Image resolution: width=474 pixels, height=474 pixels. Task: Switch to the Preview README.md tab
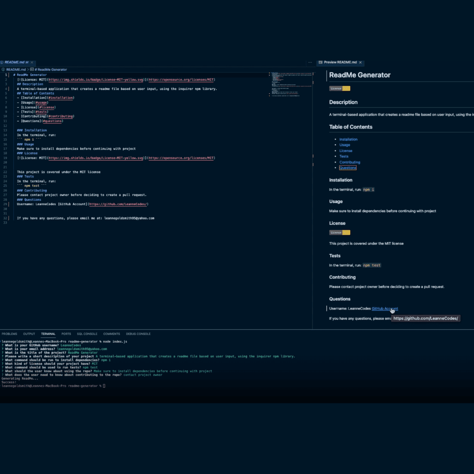pos(340,62)
